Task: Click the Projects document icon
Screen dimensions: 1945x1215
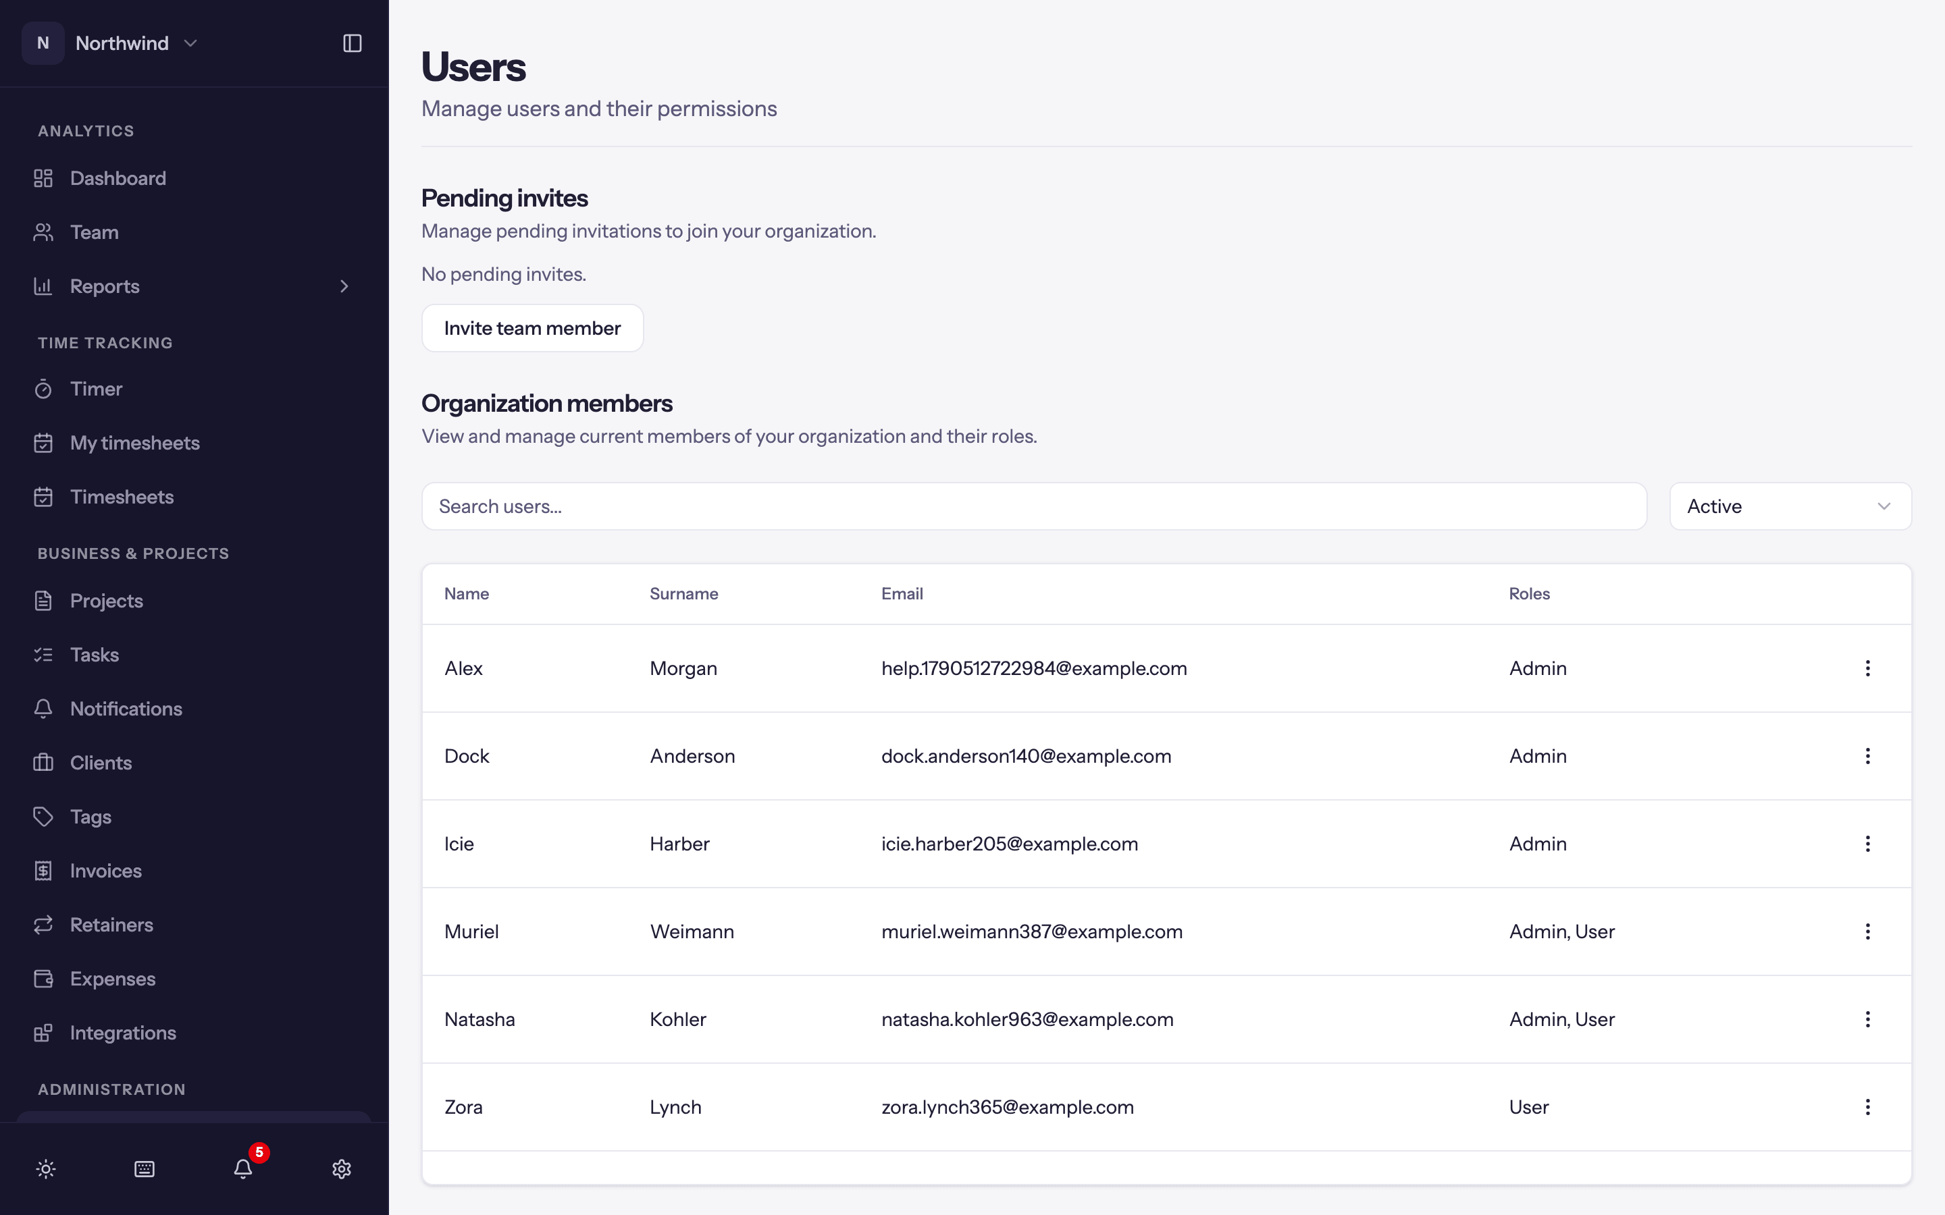Action: coord(43,601)
